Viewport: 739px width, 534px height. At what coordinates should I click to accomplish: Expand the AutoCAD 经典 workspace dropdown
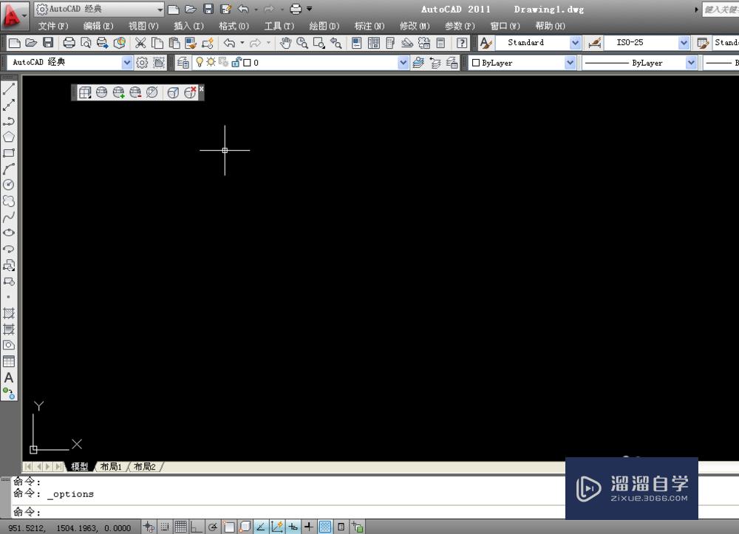[x=127, y=63]
